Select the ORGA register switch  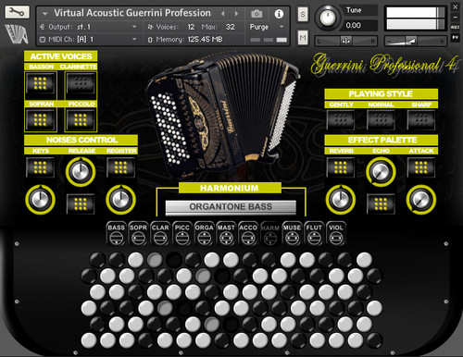(204, 233)
